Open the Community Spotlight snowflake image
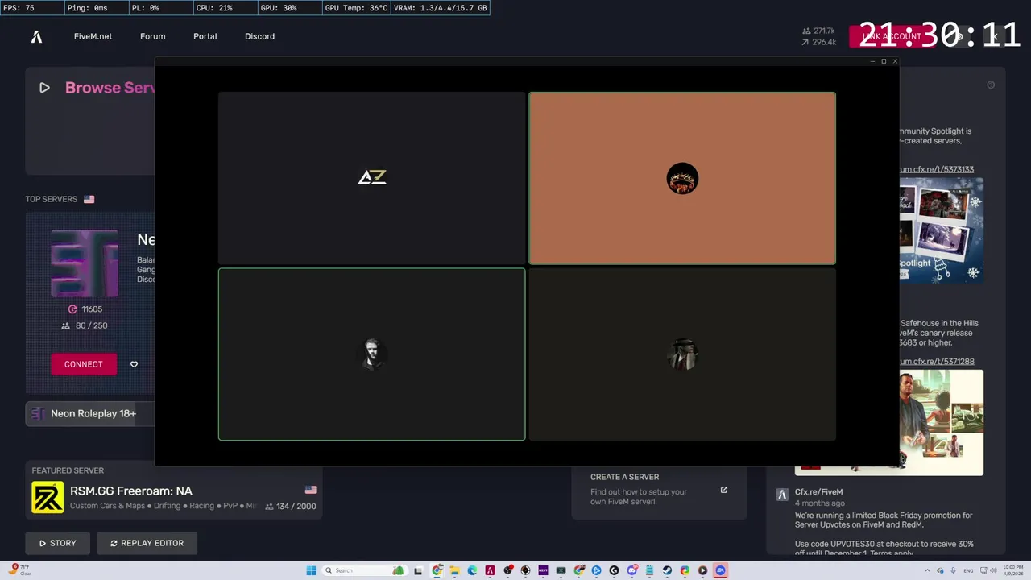The height and width of the screenshot is (580, 1031). pyautogui.click(x=941, y=230)
